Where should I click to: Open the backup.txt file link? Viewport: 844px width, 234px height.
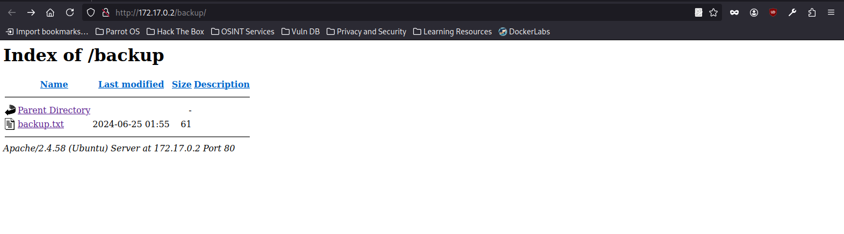41,124
